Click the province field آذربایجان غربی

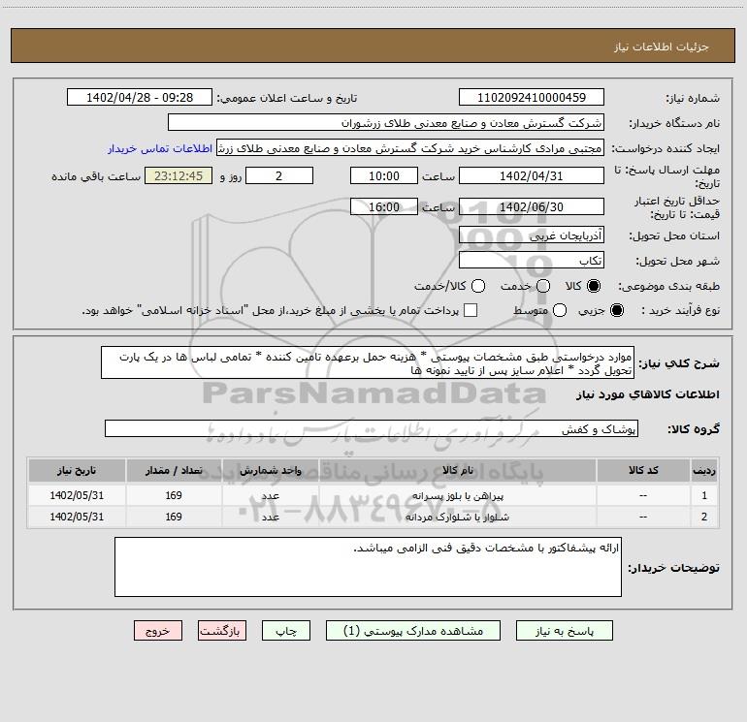pyautogui.click(x=532, y=235)
